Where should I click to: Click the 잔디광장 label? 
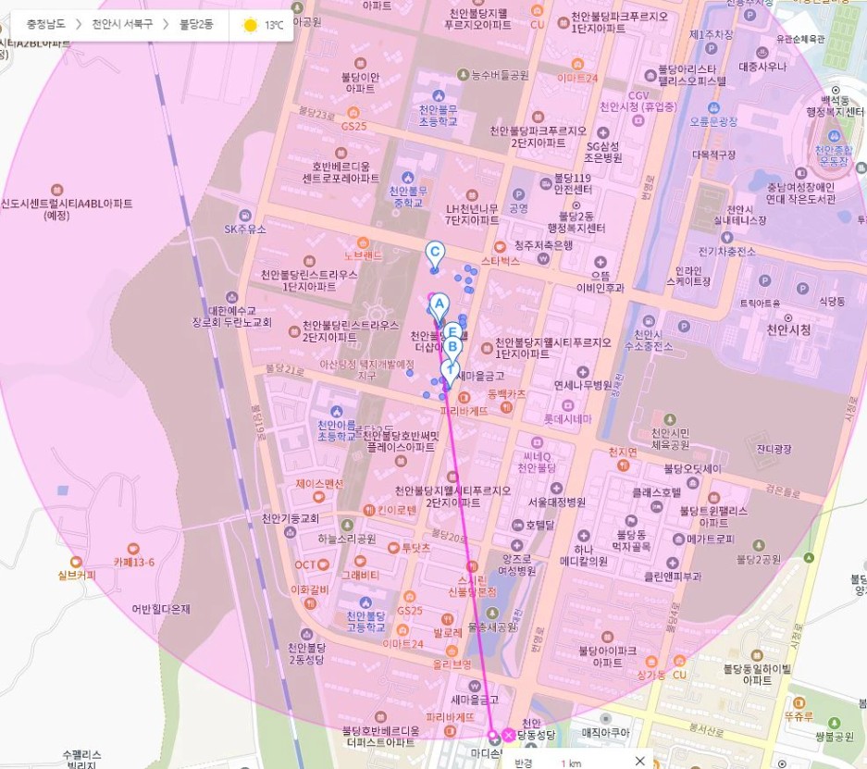point(774,449)
